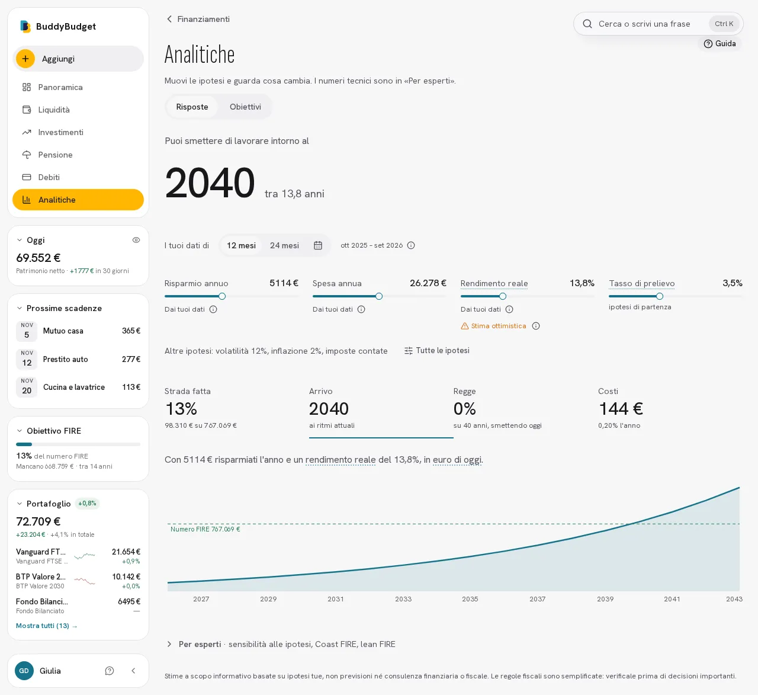Collapse the Oggi panel

(x=20, y=240)
